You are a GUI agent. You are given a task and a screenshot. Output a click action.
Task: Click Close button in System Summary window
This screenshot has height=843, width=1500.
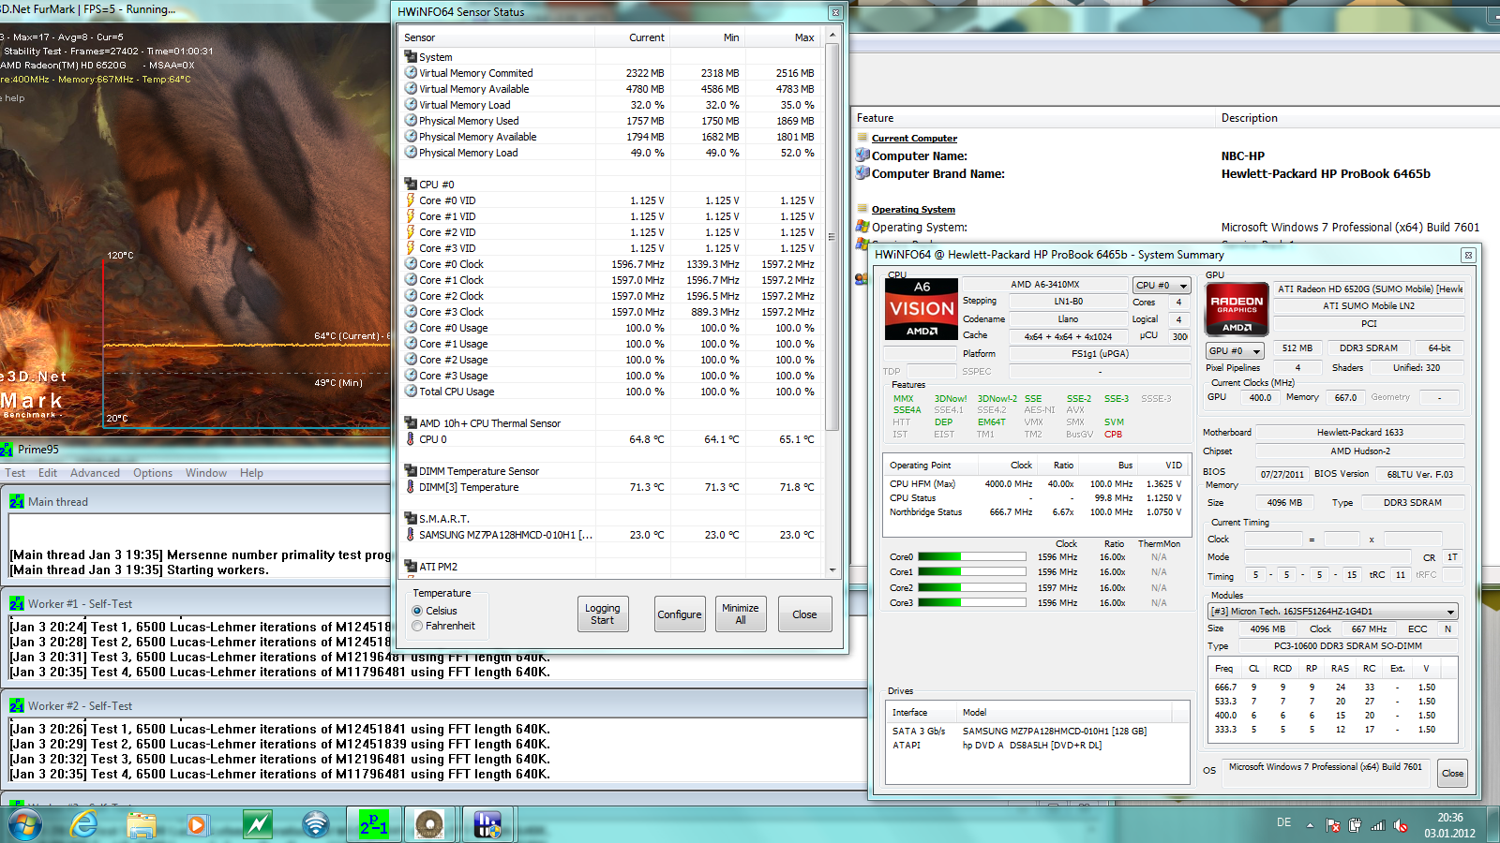click(x=1453, y=773)
